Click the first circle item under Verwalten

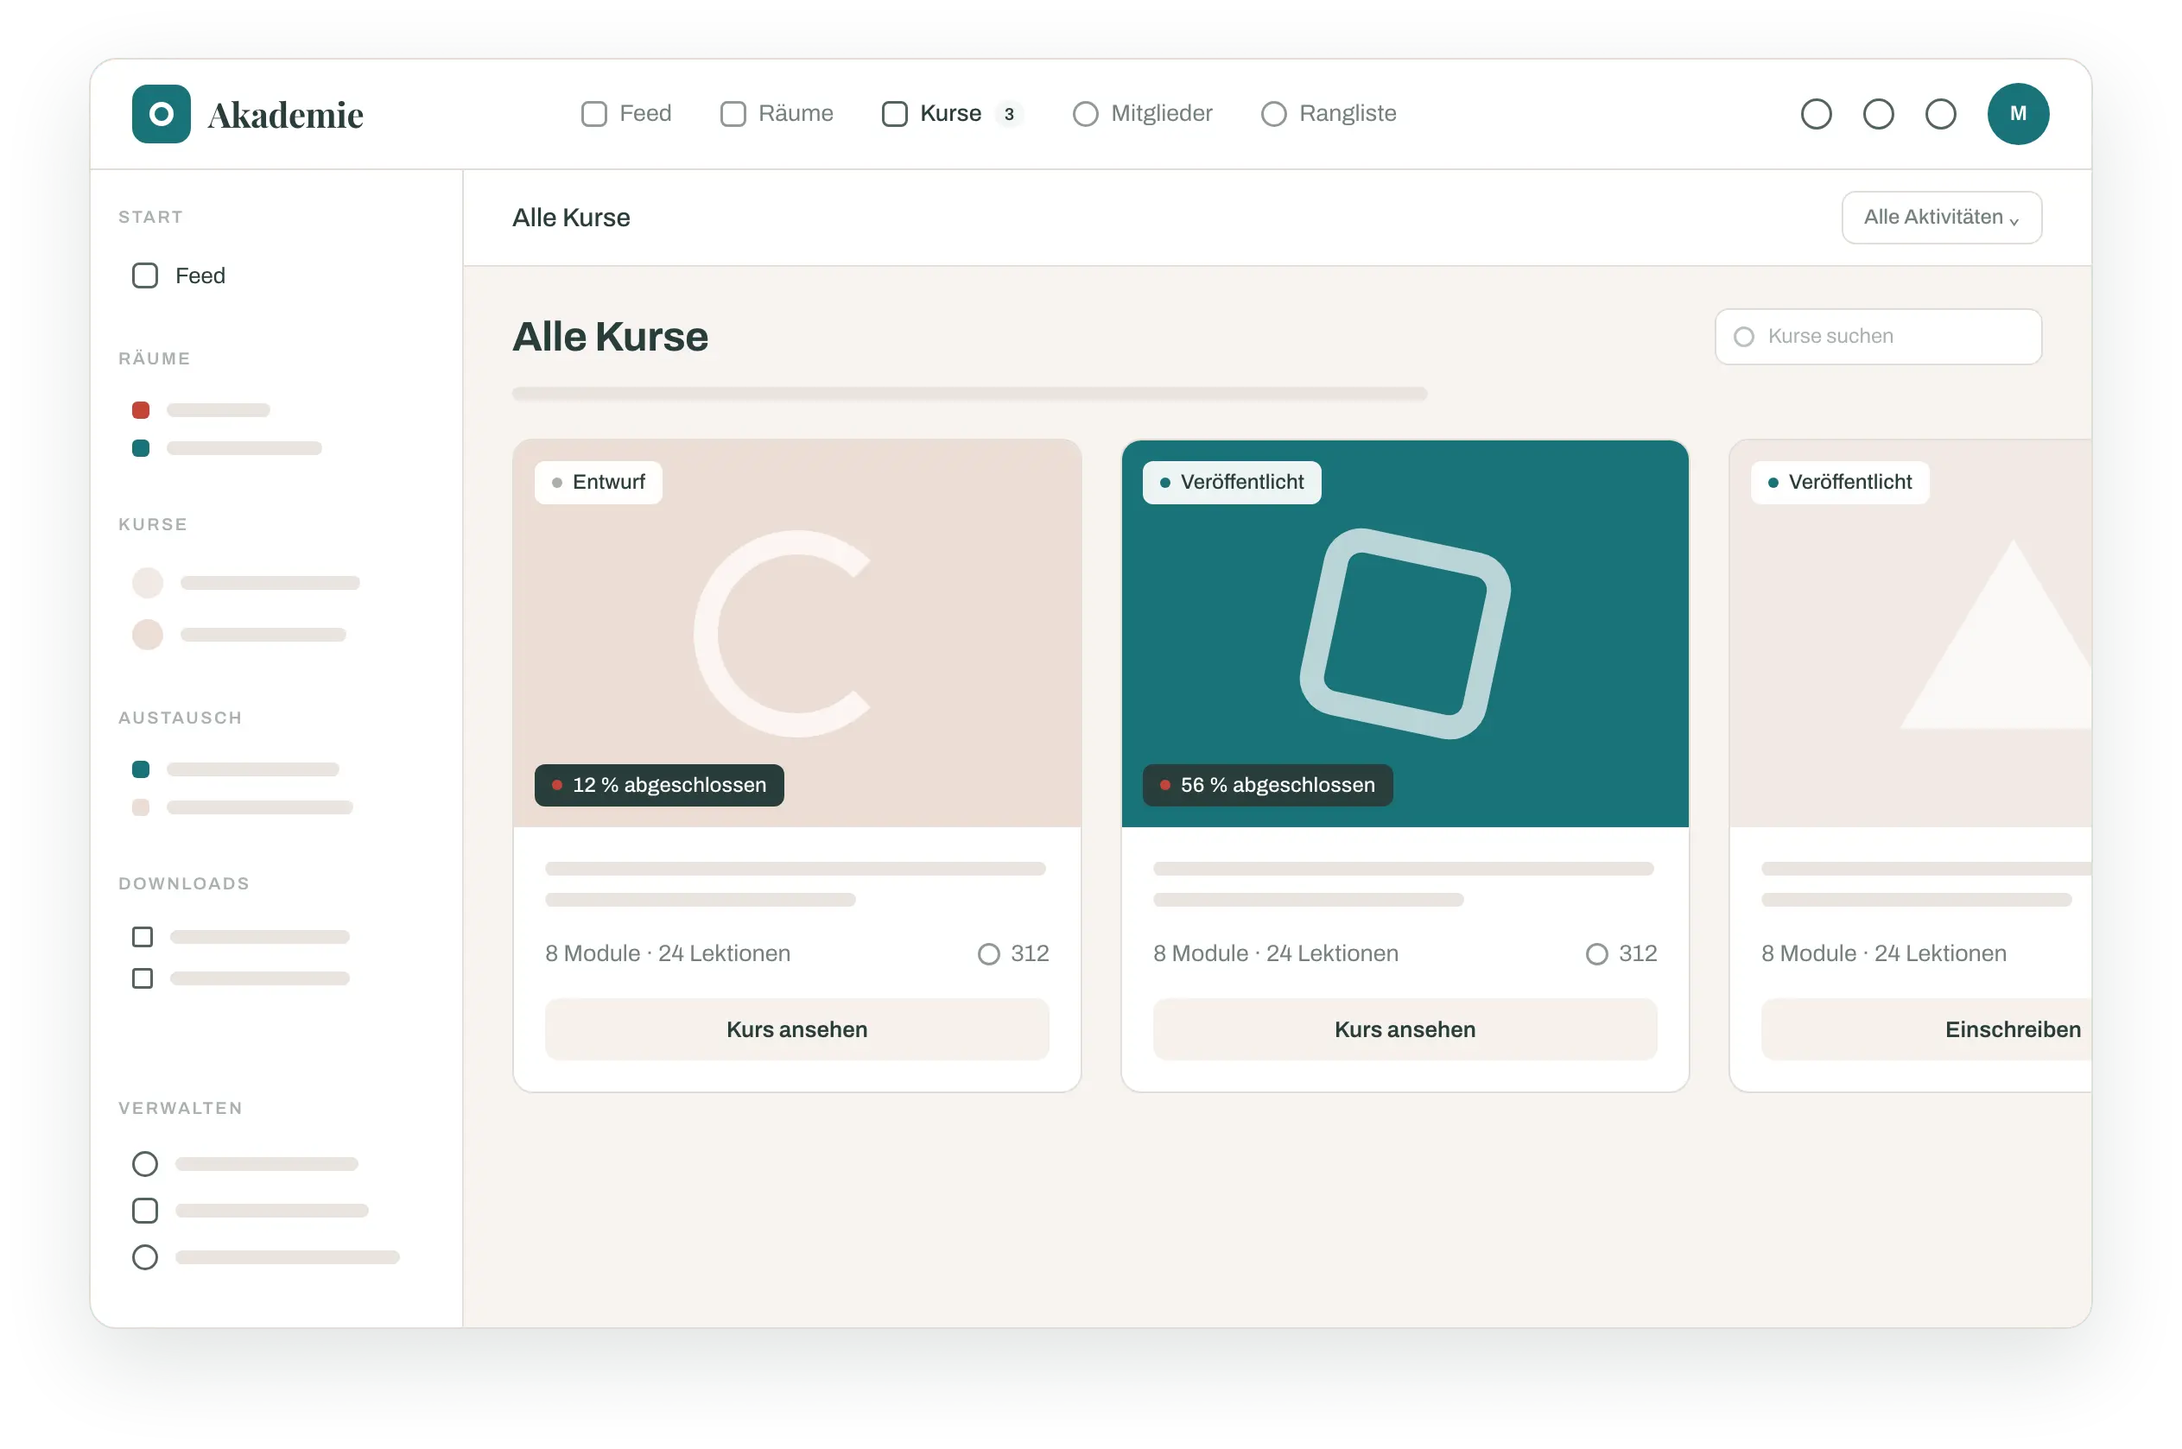(245, 1162)
